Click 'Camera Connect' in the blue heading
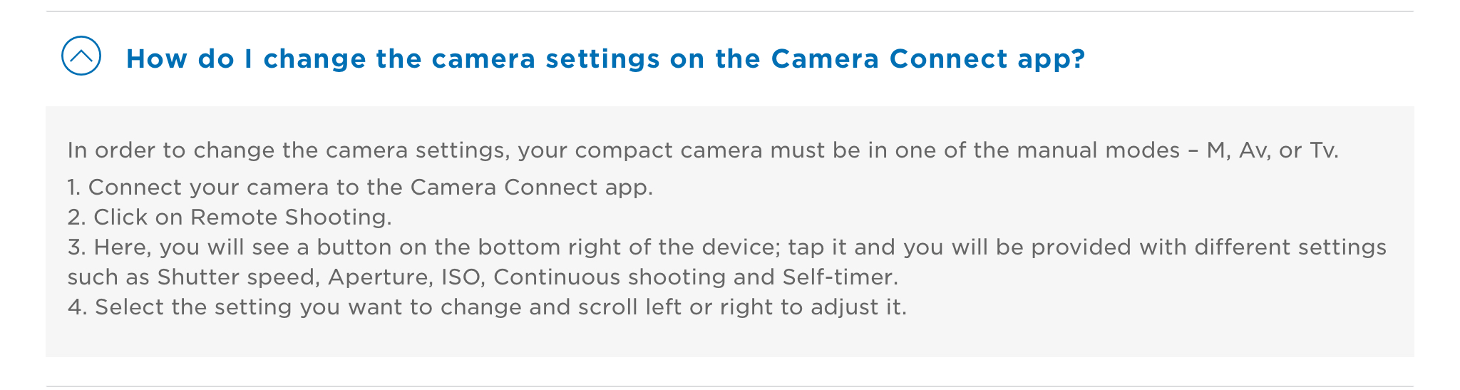Image resolution: width=1460 pixels, height=390 pixels. pyautogui.click(x=889, y=58)
